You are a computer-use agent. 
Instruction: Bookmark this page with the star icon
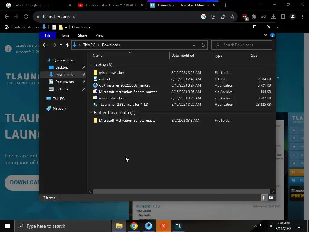coord(232,17)
